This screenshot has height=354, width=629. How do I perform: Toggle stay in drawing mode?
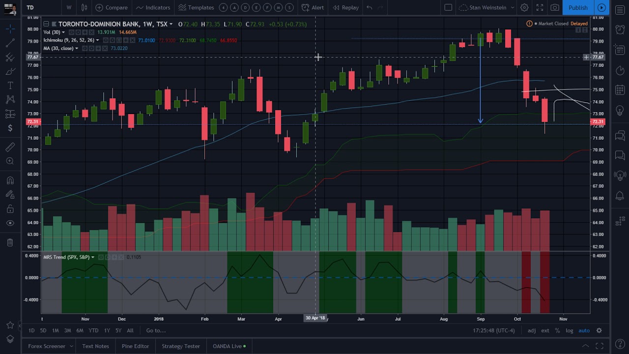click(x=10, y=195)
